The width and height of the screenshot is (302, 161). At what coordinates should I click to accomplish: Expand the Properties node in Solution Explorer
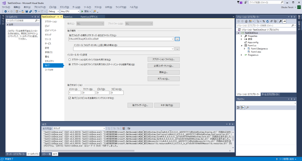tap(242, 36)
